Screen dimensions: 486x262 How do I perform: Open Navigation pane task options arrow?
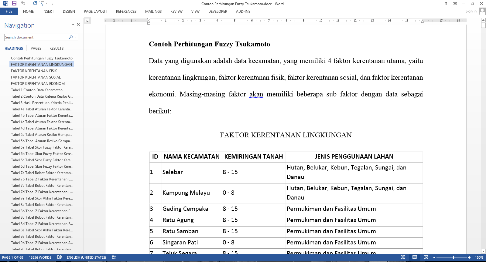coord(73,25)
